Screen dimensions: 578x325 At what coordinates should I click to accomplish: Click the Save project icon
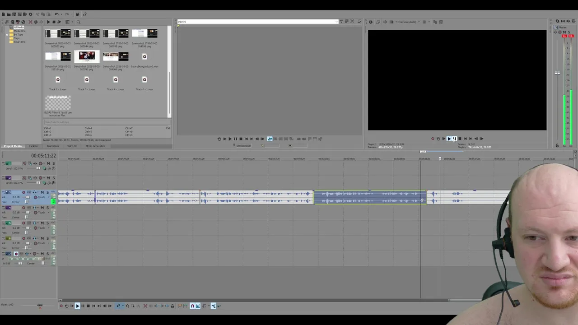click(14, 14)
